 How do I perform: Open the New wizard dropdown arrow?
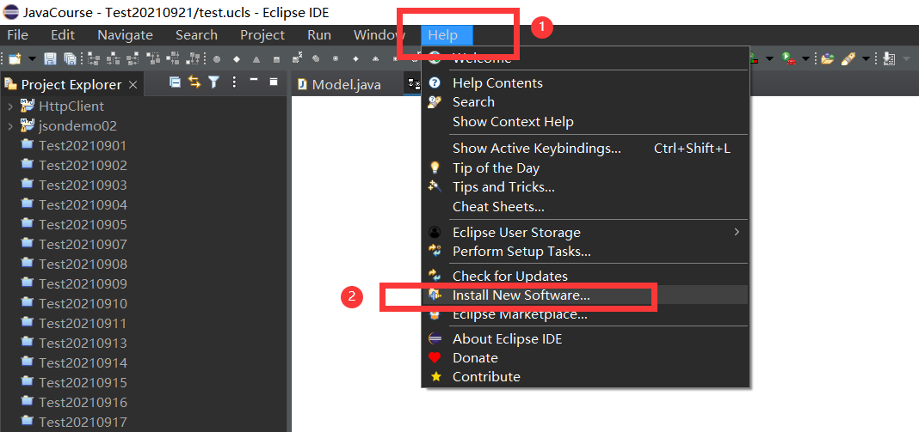pyautogui.click(x=32, y=59)
